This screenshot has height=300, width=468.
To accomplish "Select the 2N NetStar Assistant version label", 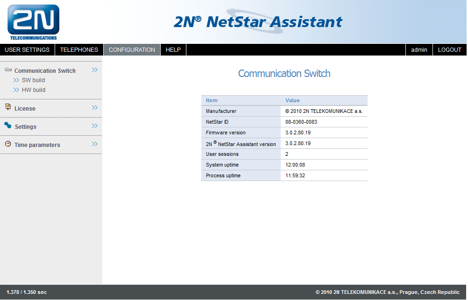I will [241, 144].
